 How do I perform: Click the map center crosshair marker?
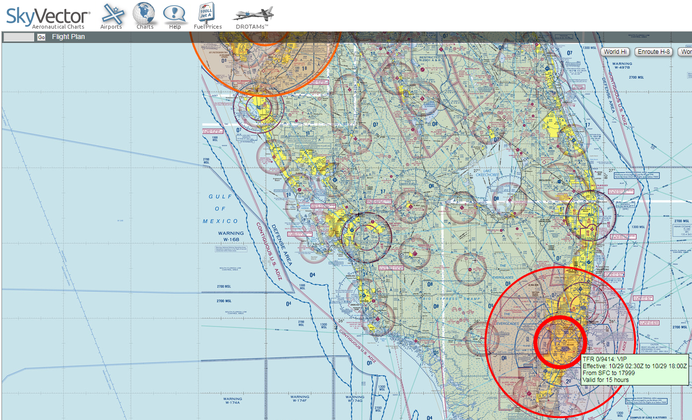475,260
